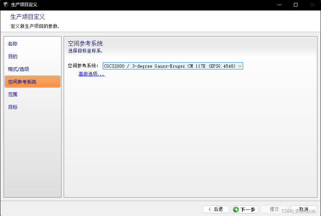Minimize the 生产项目定义 window

click(279, 5)
